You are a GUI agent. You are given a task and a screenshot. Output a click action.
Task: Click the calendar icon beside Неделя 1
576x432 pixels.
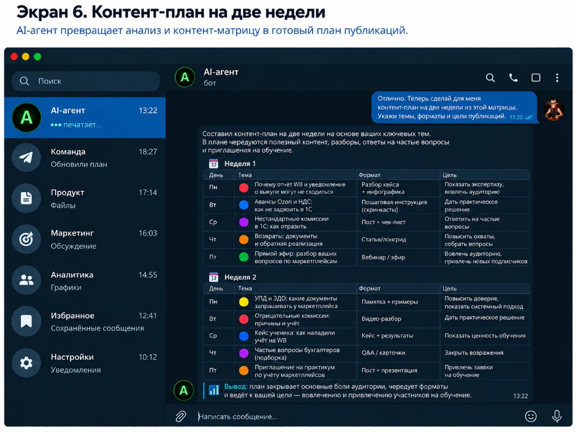click(x=213, y=164)
